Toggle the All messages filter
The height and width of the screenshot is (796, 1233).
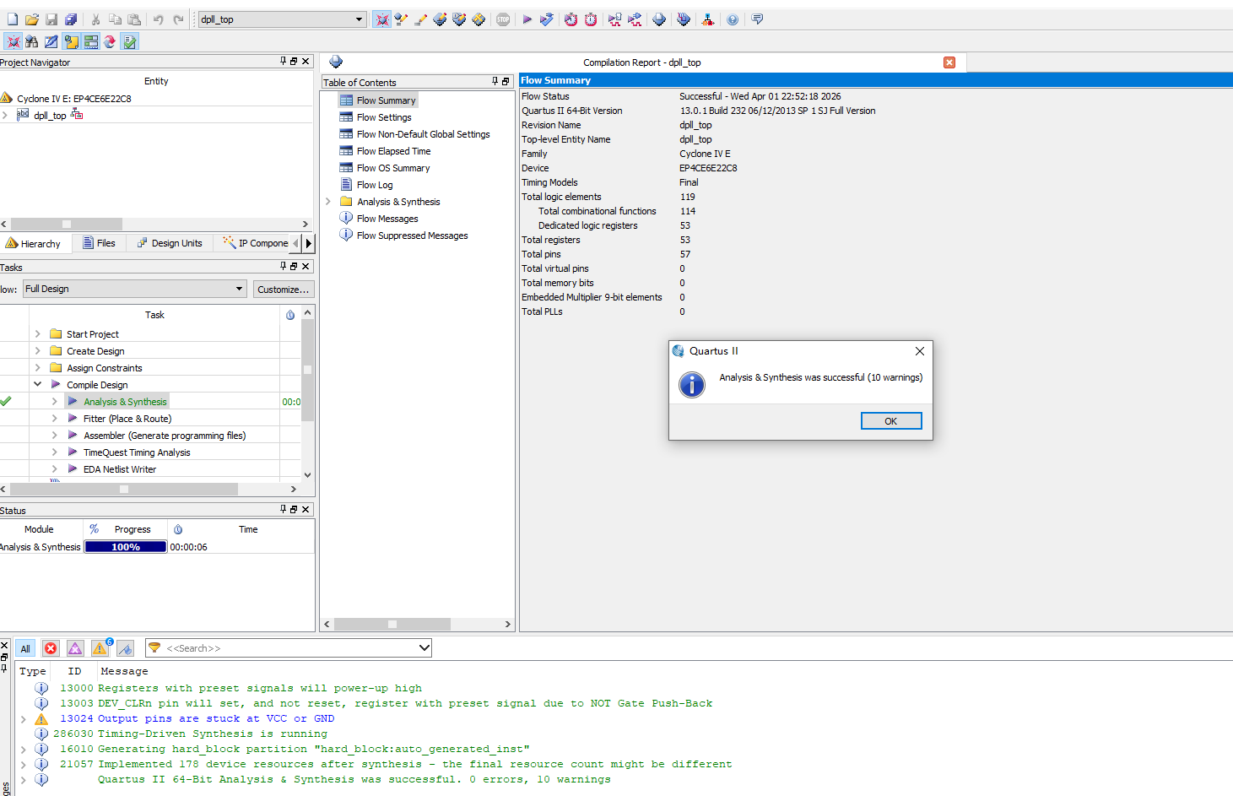point(25,648)
